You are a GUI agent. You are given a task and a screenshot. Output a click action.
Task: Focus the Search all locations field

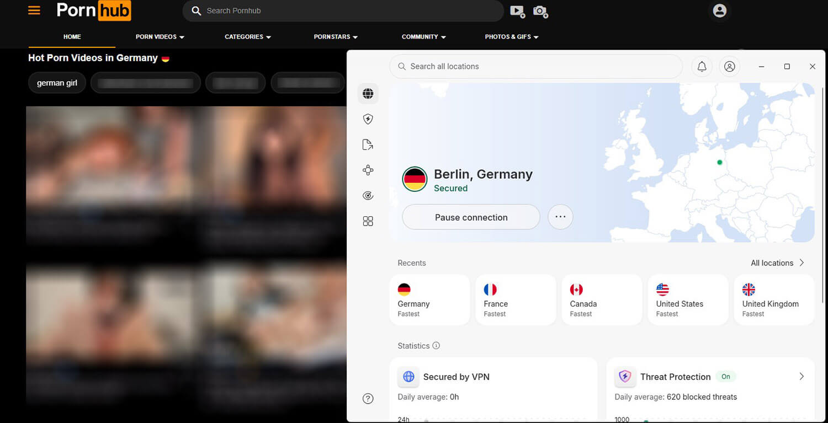click(536, 66)
